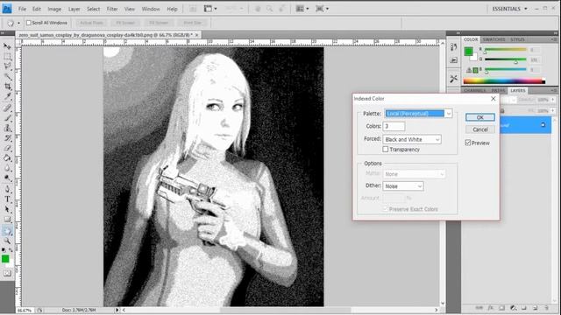Switch to the Paths tab
Viewport: 561px width, 315px height.
pyautogui.click(x=498, y=91)
